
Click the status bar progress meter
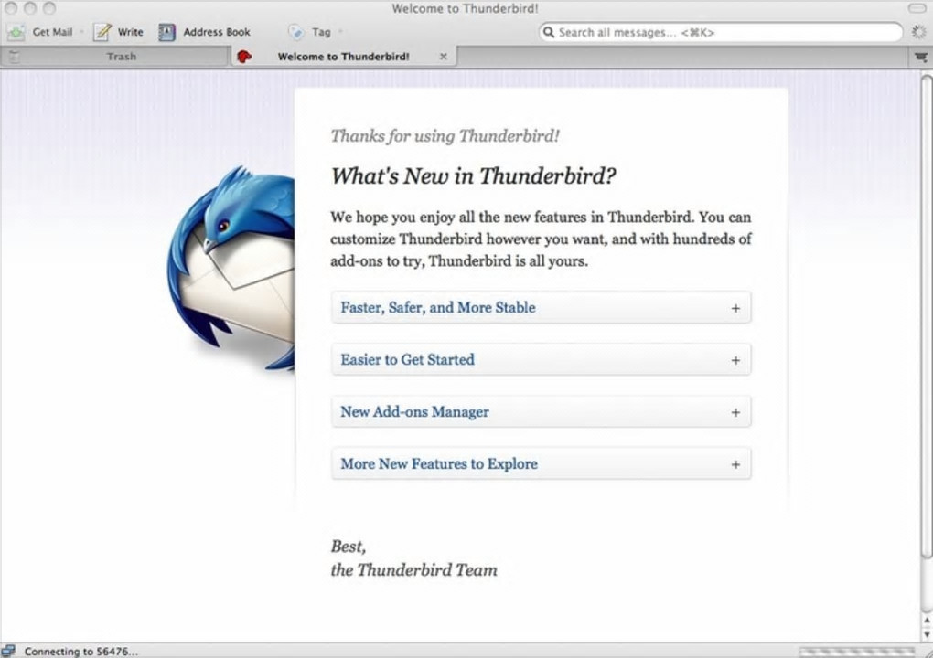pyautogui.click(x=857, y=652)
